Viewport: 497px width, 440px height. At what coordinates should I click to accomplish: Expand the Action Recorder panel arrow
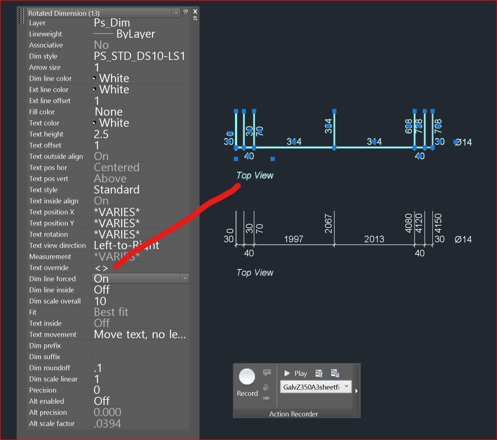(x=356, y=390)
